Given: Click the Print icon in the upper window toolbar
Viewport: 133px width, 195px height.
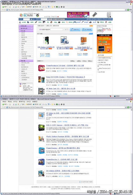Looking at the screenshot, I should 46,7.
